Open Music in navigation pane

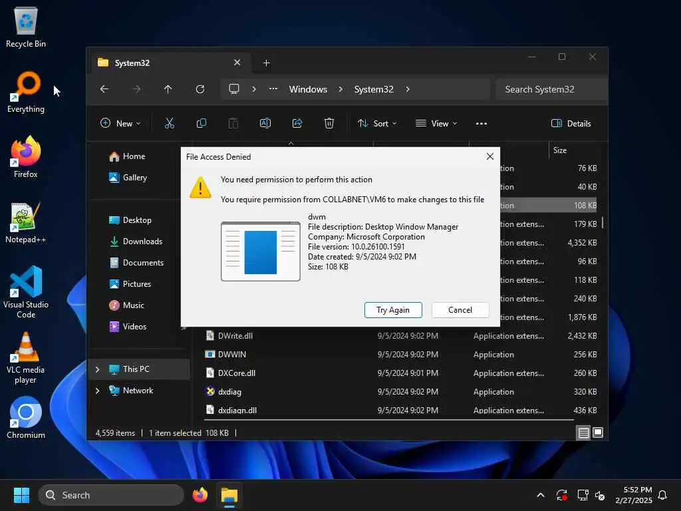tap(133, 305)
